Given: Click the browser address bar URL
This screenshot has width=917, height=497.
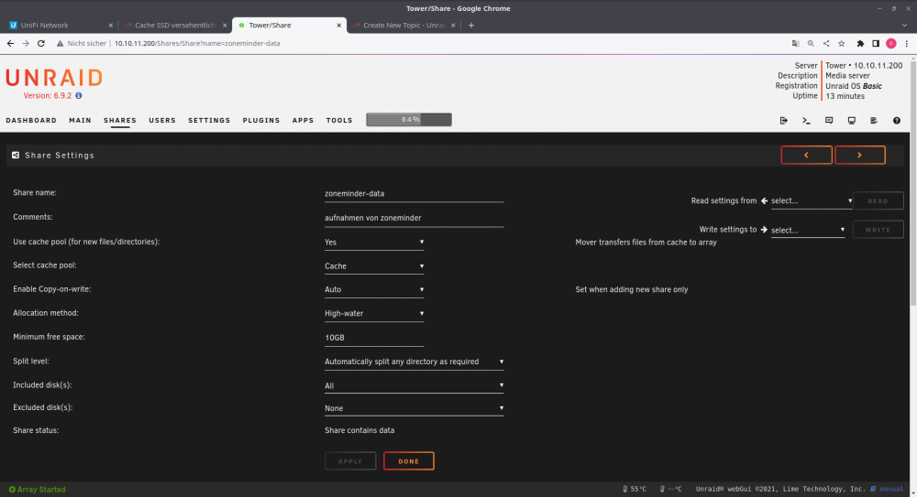Looking at the screenshot, I should coord(197,43).
